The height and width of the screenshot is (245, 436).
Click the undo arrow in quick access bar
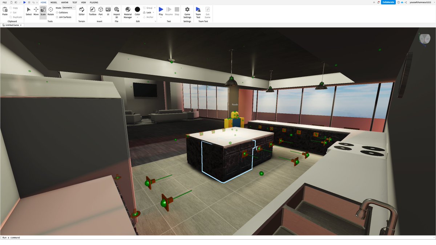click(33, 2)
